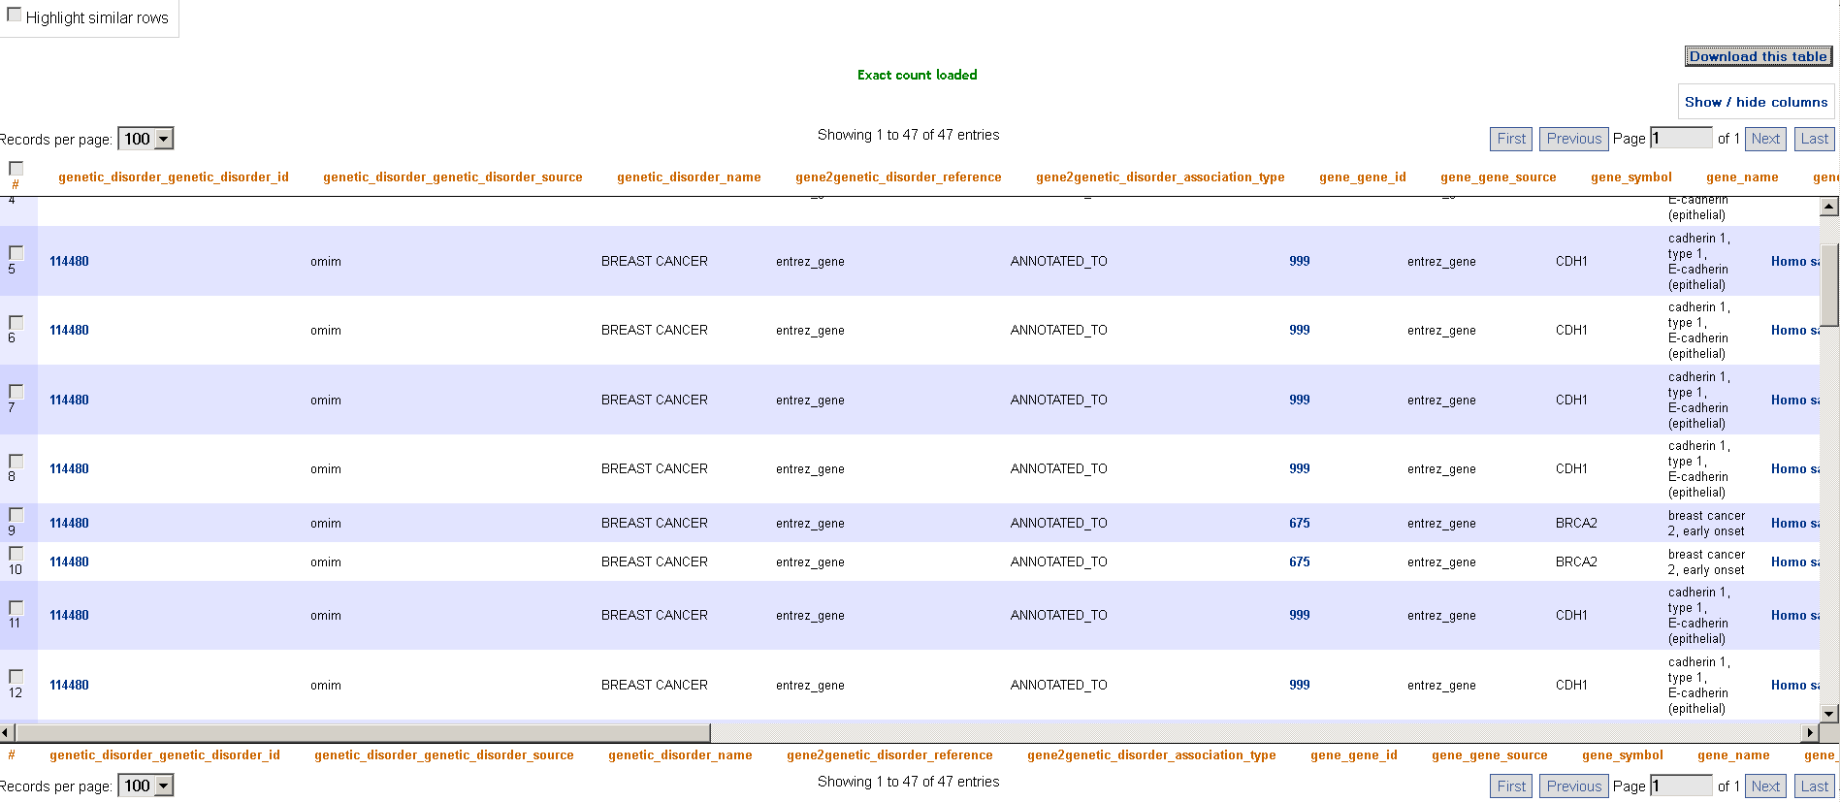This screenshot has width=1840, height=802.
Task: Click the vertical scrollbar thumb
Action: (1829, 283)
